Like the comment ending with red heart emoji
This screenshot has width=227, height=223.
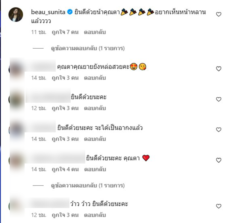click(218, 160)
